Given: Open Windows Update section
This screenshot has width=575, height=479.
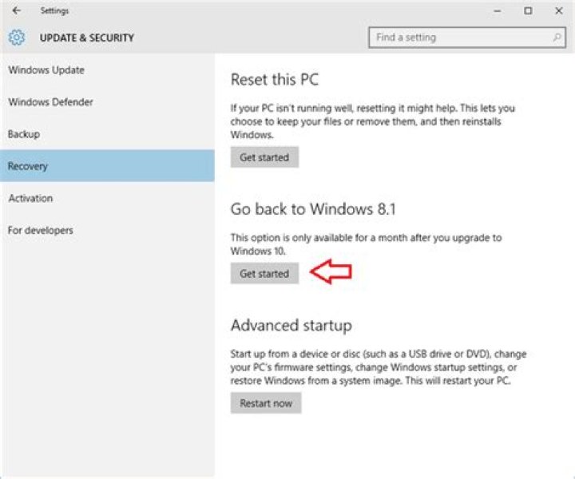Looking at the screenshot, I should (107, 70).
